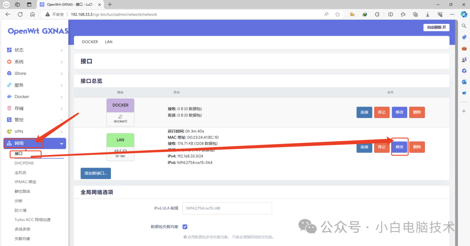Click the Docker whale icon in sidebar
Screen dimensions: 470x246
[9, 97]
